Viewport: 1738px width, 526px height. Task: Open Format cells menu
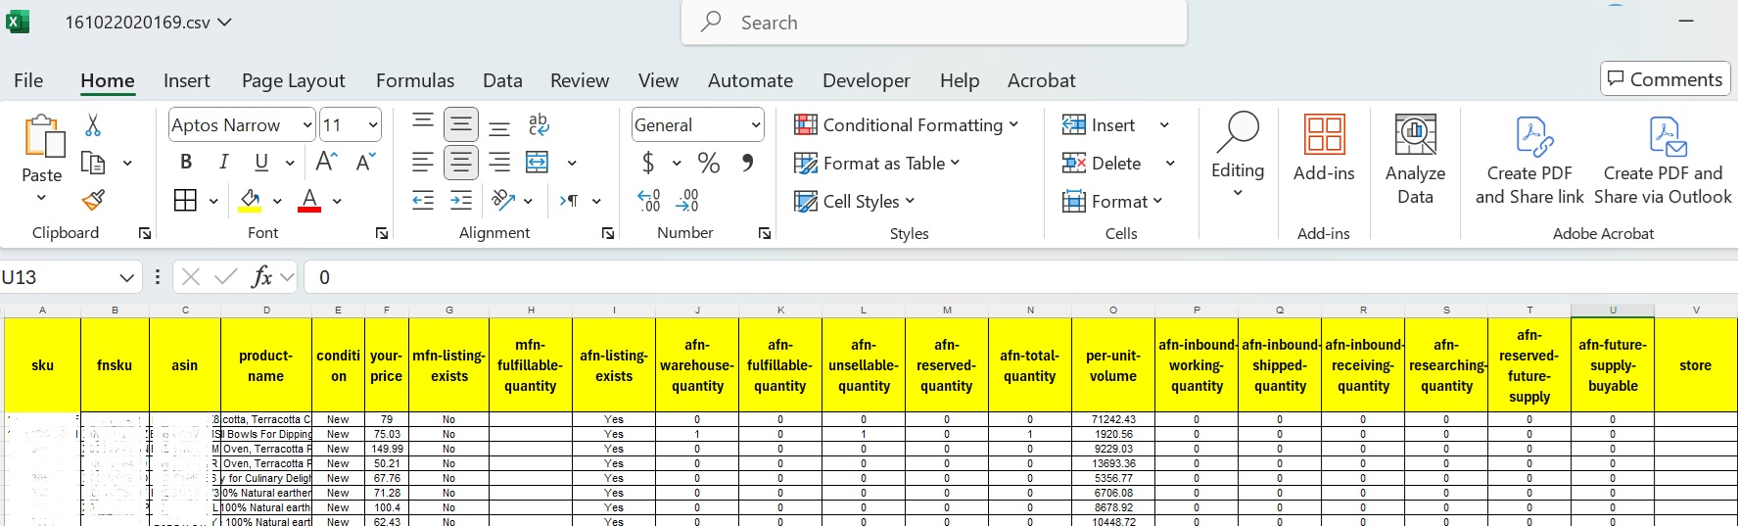tap(1112, 202)
